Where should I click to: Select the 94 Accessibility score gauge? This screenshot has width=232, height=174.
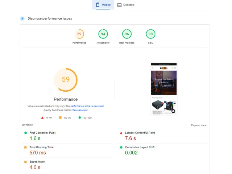[103, 34]
